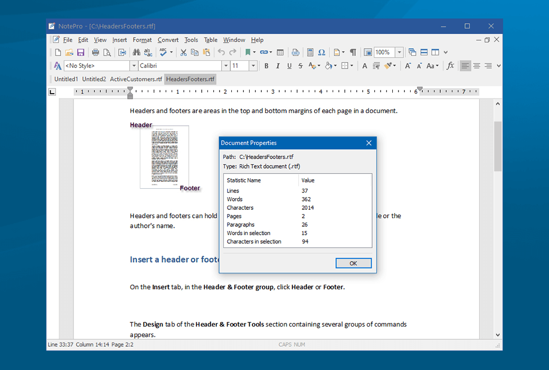The width and height of the screenshot is (549, 370).
Task: Toggle italic formatting
Action: (278, 66)
